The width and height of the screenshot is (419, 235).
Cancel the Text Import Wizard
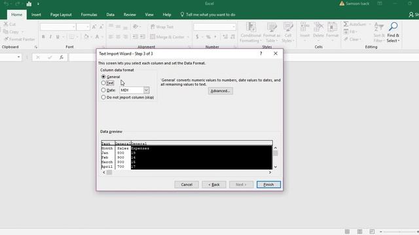187,184
